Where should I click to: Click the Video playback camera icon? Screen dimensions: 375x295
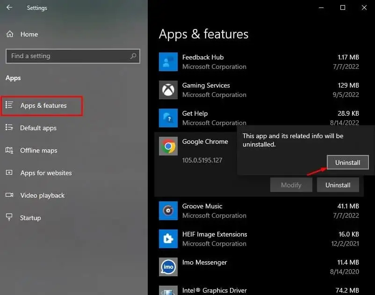pyautogui.click(x=9, y=195)
